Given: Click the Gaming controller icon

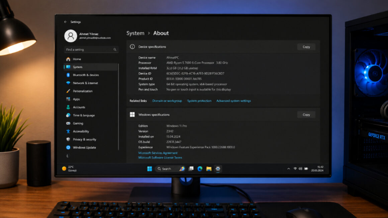Looking at the screenshot, I should coord(68,123).
